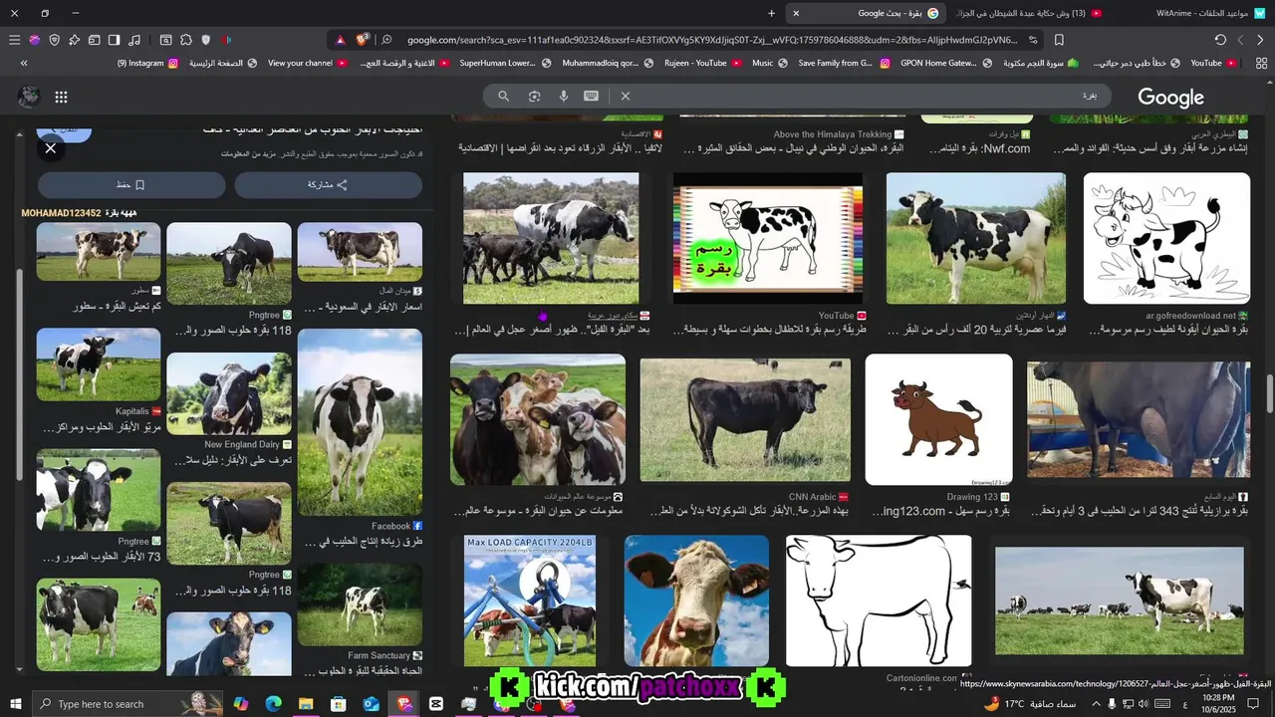Switch to the YouTube (13) tab
Screen dimensions: 1275x717
coord(1029,13)
